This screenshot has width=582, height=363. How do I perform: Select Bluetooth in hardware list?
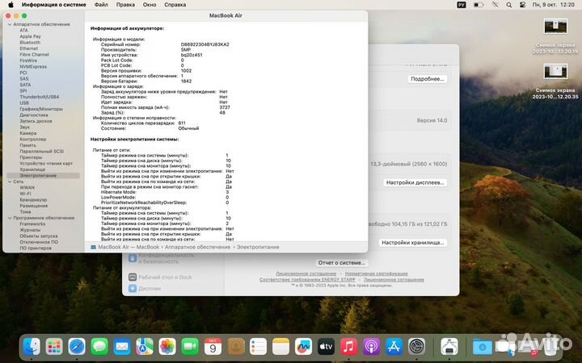tap(30, 43)
